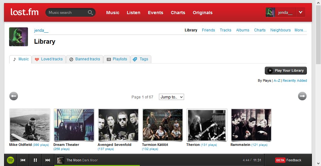321x166 pixels.
Task: Open the Music menu in header
Action: coord(112,13)
